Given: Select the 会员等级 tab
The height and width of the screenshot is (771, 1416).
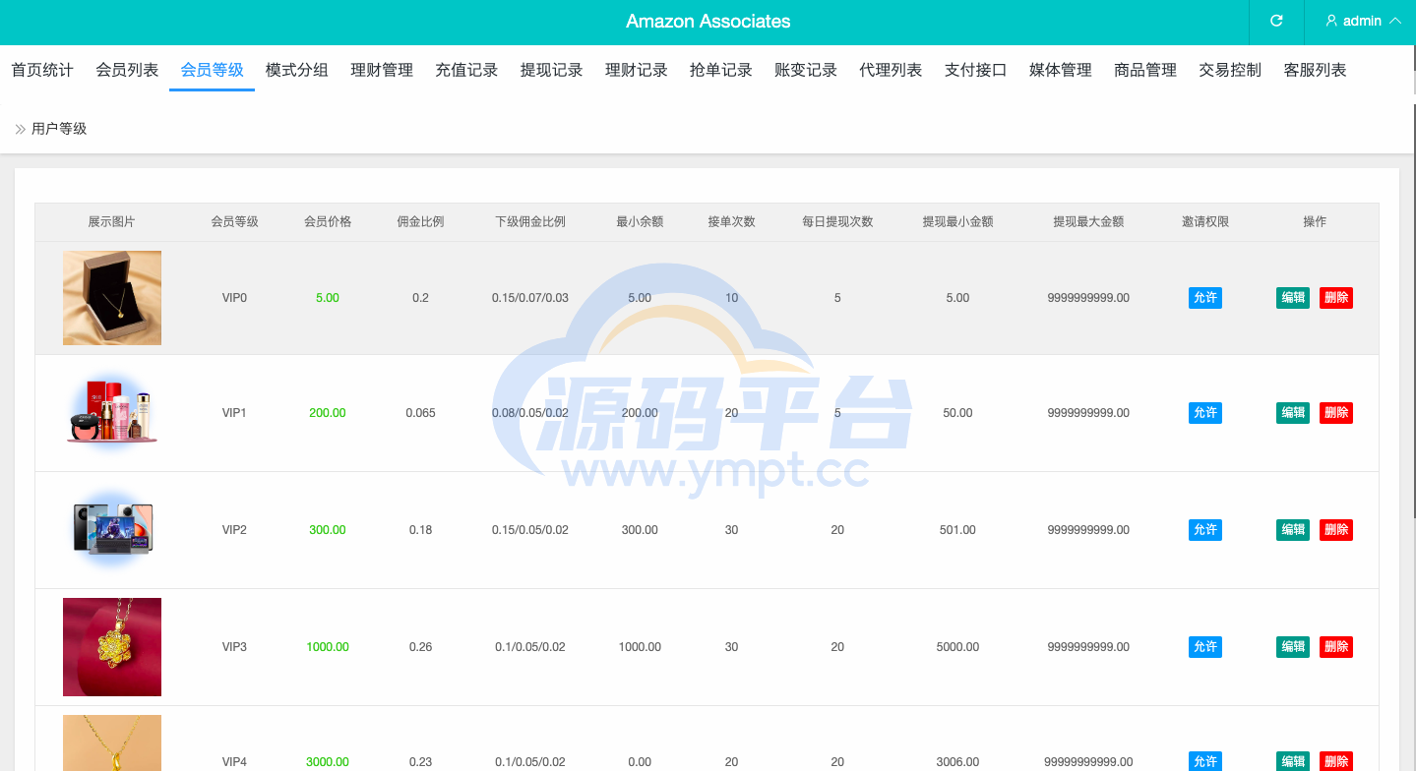Looking at the screenshot, I should (212, 70).
